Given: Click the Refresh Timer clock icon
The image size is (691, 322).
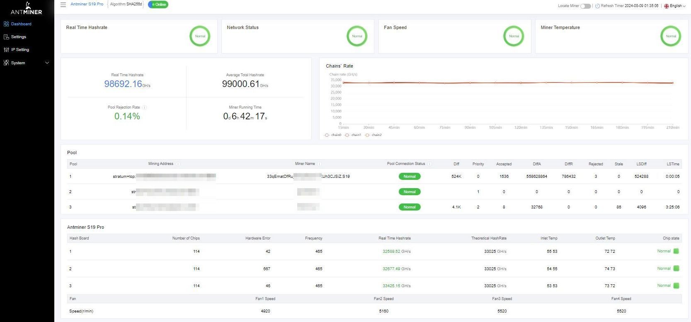Looking at the screenshot, I should [x=597, y=6].
